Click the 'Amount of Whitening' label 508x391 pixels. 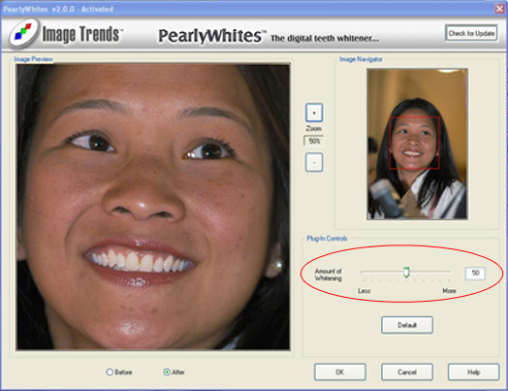(329, 275)
